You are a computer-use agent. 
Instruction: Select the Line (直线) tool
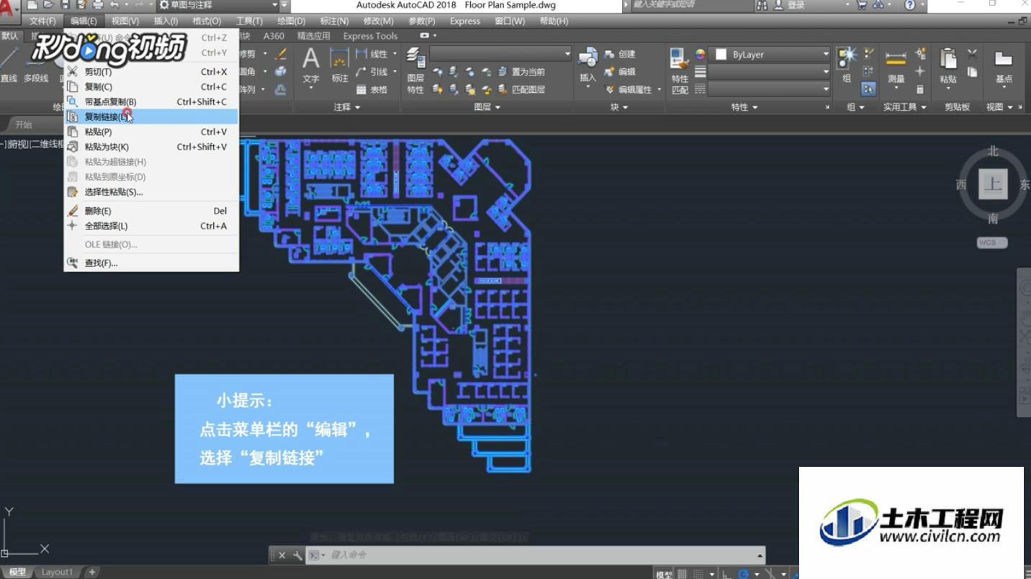pyautogui.click(x=9, y=65)
